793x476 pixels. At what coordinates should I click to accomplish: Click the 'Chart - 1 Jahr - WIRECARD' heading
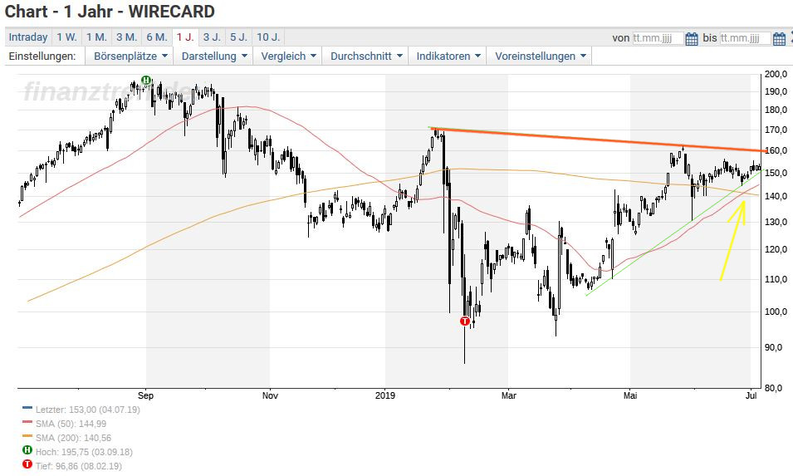click(110, 11)
